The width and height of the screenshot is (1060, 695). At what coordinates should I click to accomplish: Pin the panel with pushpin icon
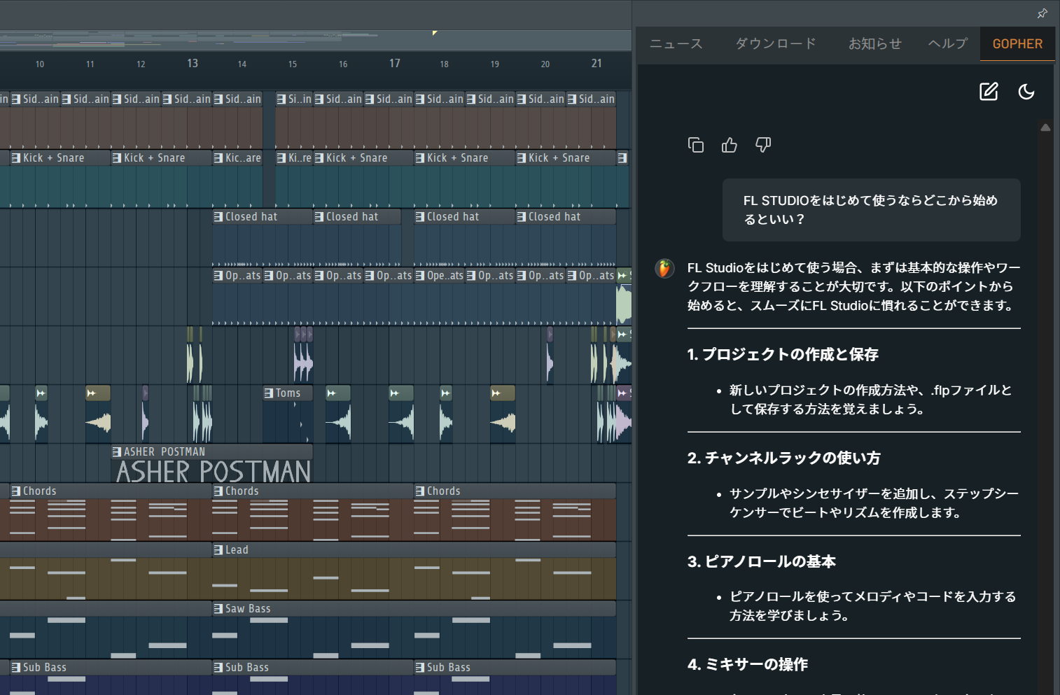(1042, 13)
